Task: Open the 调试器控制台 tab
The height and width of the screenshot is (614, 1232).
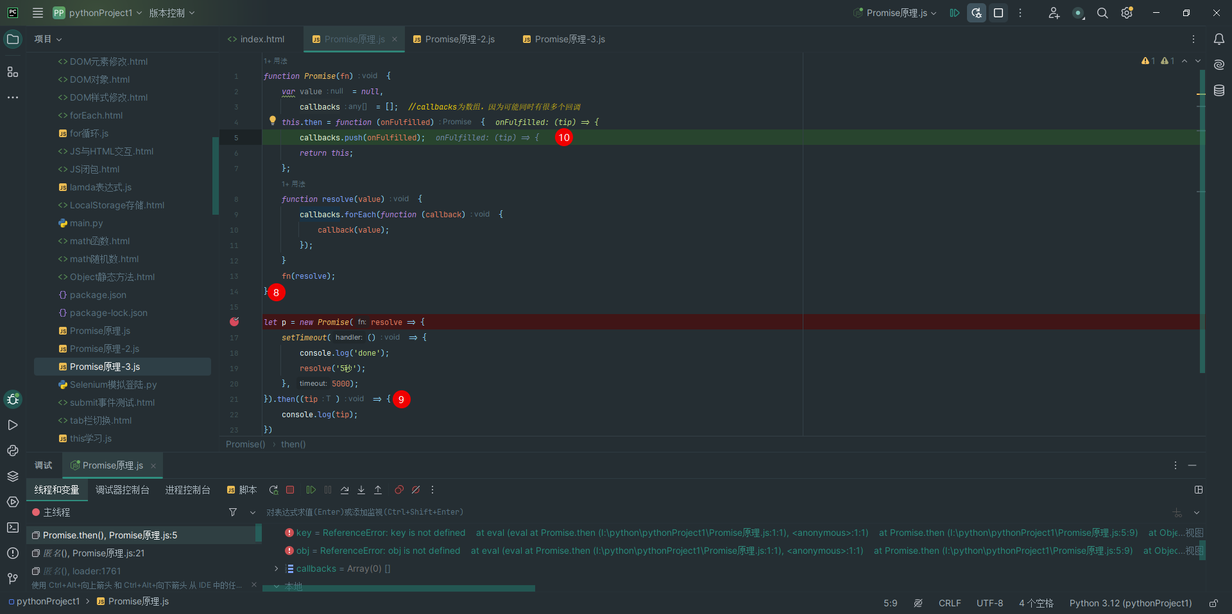Action: click(x=123, y=490)
